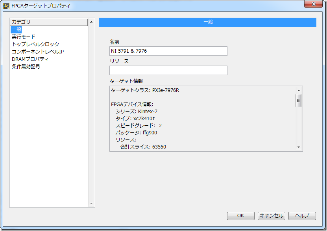Image resolution: width=327 pixels, height=231 pixels.
Task: Click the 合計スライス: 63550 line
Action: (143, 147)
